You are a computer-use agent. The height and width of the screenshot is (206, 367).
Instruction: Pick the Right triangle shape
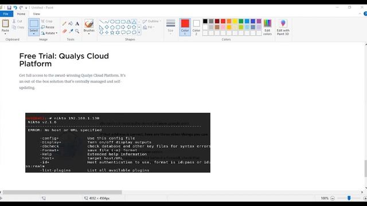point(101,27)
